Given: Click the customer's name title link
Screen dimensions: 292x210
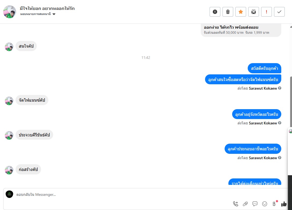Looking at the screenshot, I should click(47, 8).
